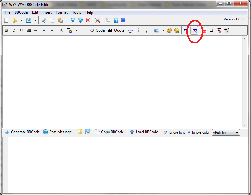The image size is (251, 195).
Task: Click the blue info icon
Action: 123,20
